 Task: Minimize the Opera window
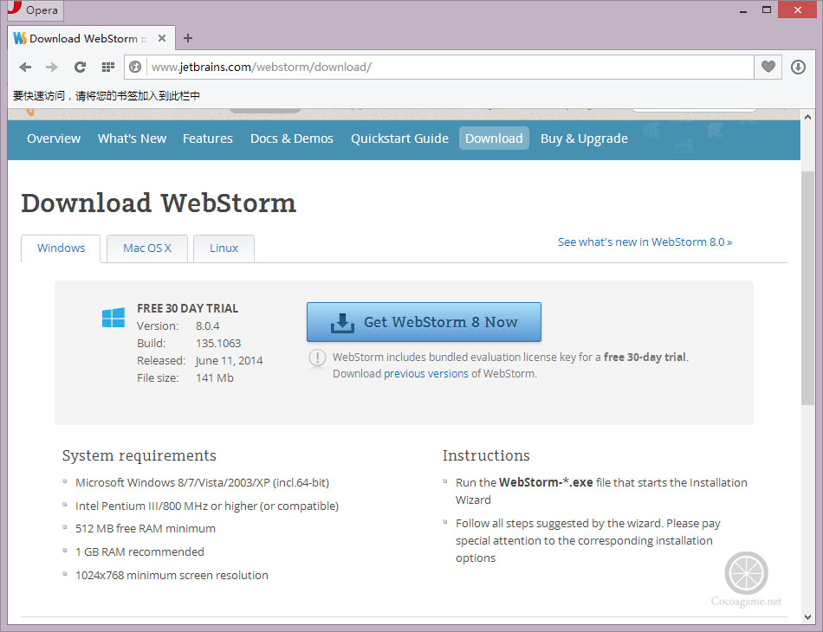point(742,10)
